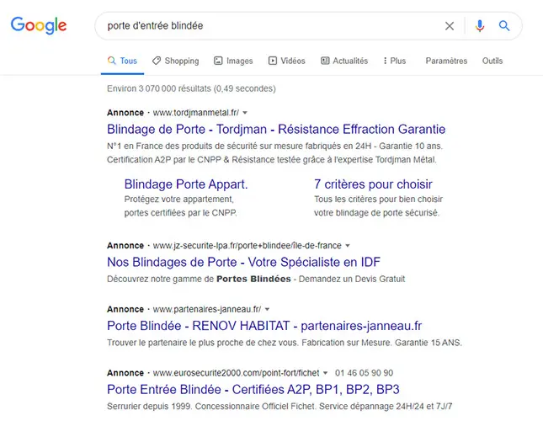Switch to Images results tab

point(233,61)
